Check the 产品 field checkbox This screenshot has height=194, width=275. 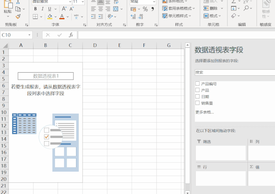click(198, 90)
